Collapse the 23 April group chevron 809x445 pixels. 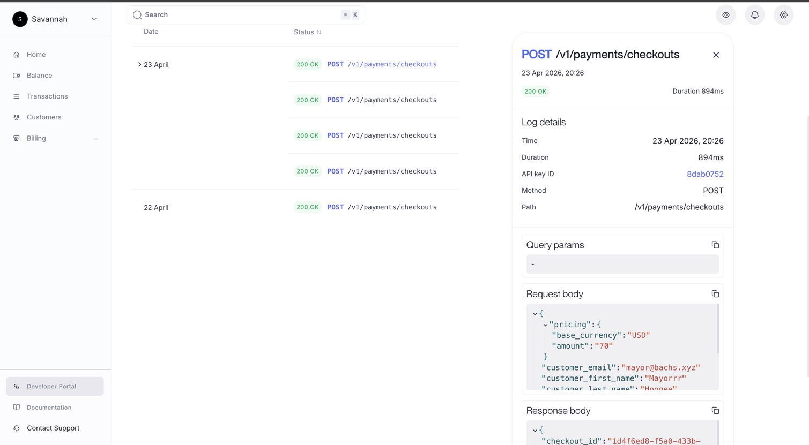[x=139, y=64]
